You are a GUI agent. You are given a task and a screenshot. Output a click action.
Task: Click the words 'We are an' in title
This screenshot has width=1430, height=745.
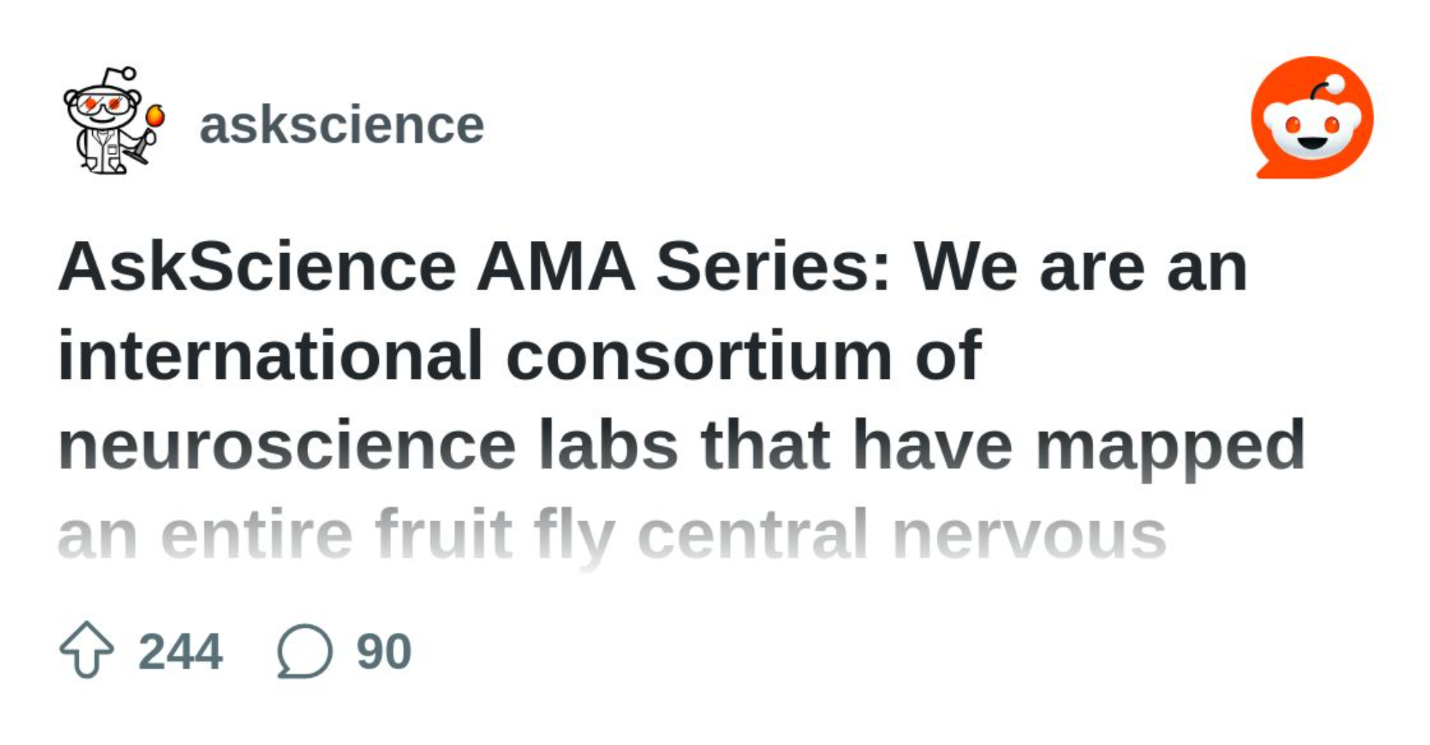[1080, 267]
